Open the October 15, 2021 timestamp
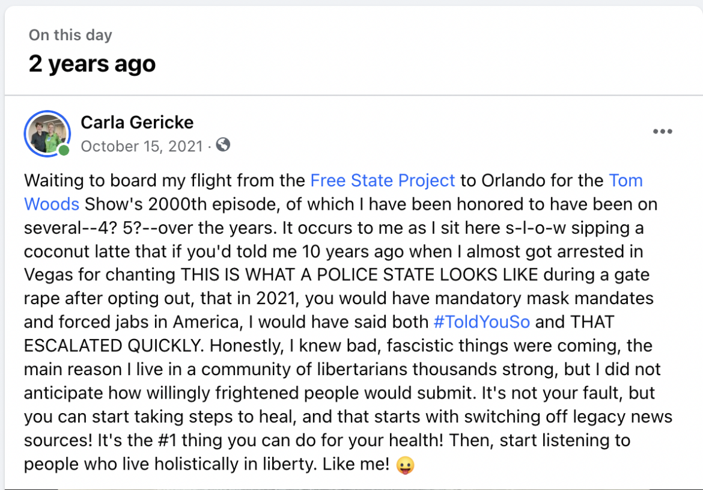The width and height of the screenshot is (703, 490). point(141,146)
